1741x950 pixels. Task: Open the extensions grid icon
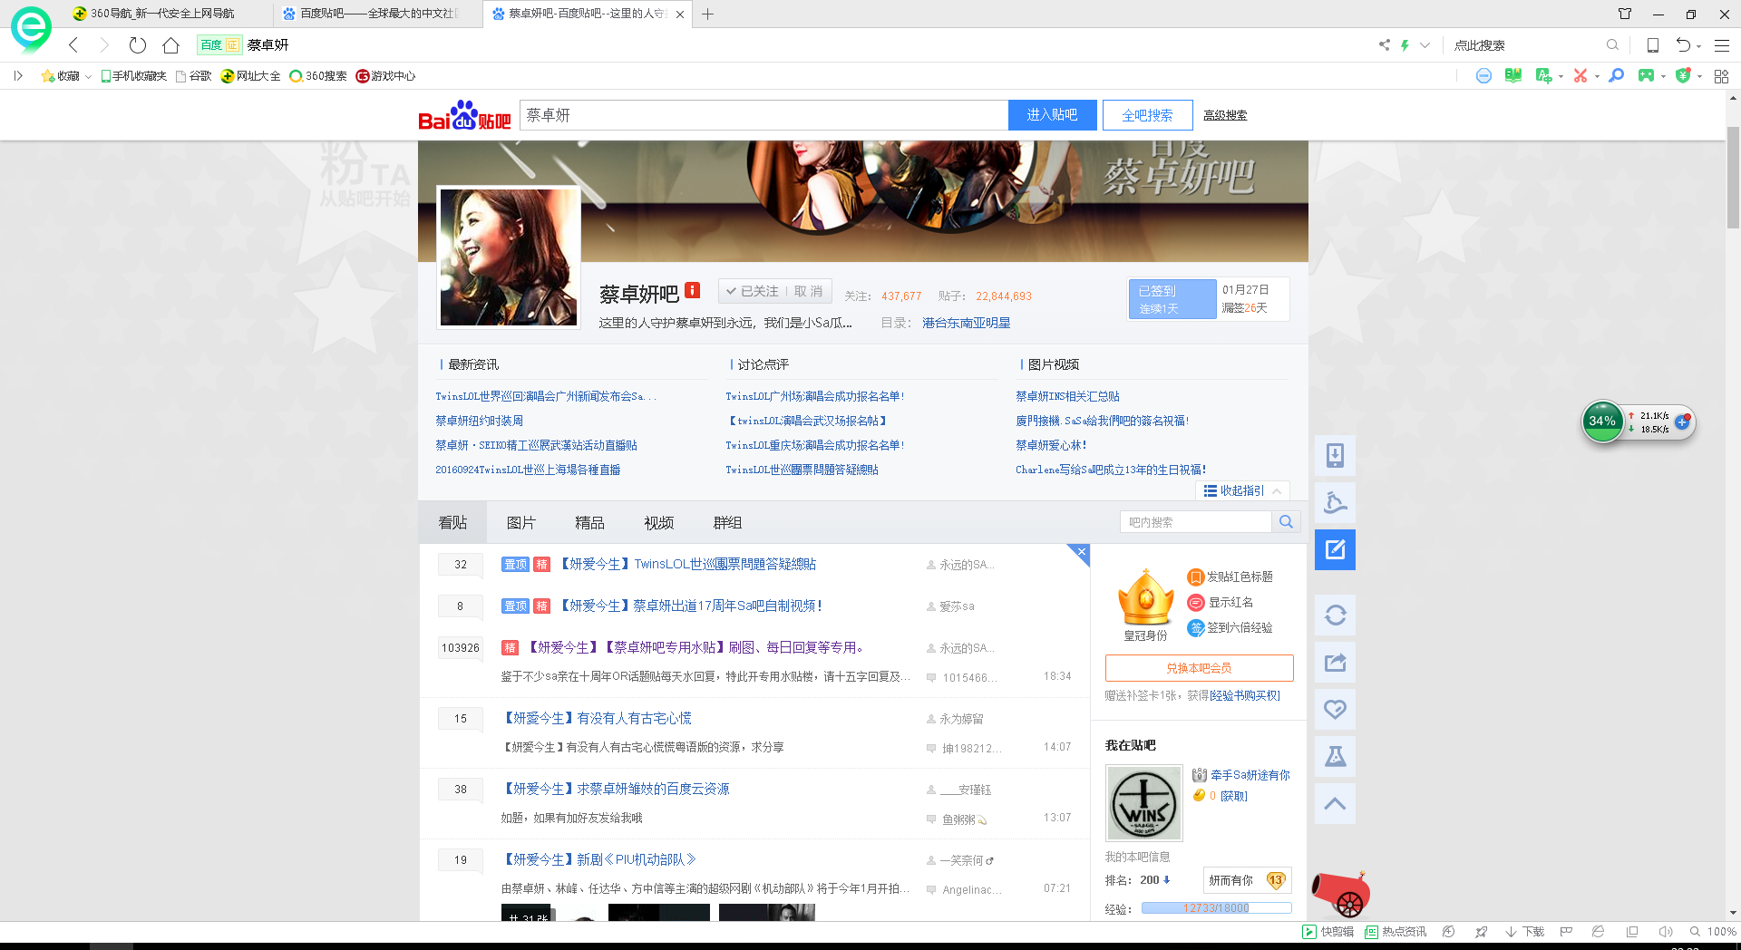point(1721,76)
